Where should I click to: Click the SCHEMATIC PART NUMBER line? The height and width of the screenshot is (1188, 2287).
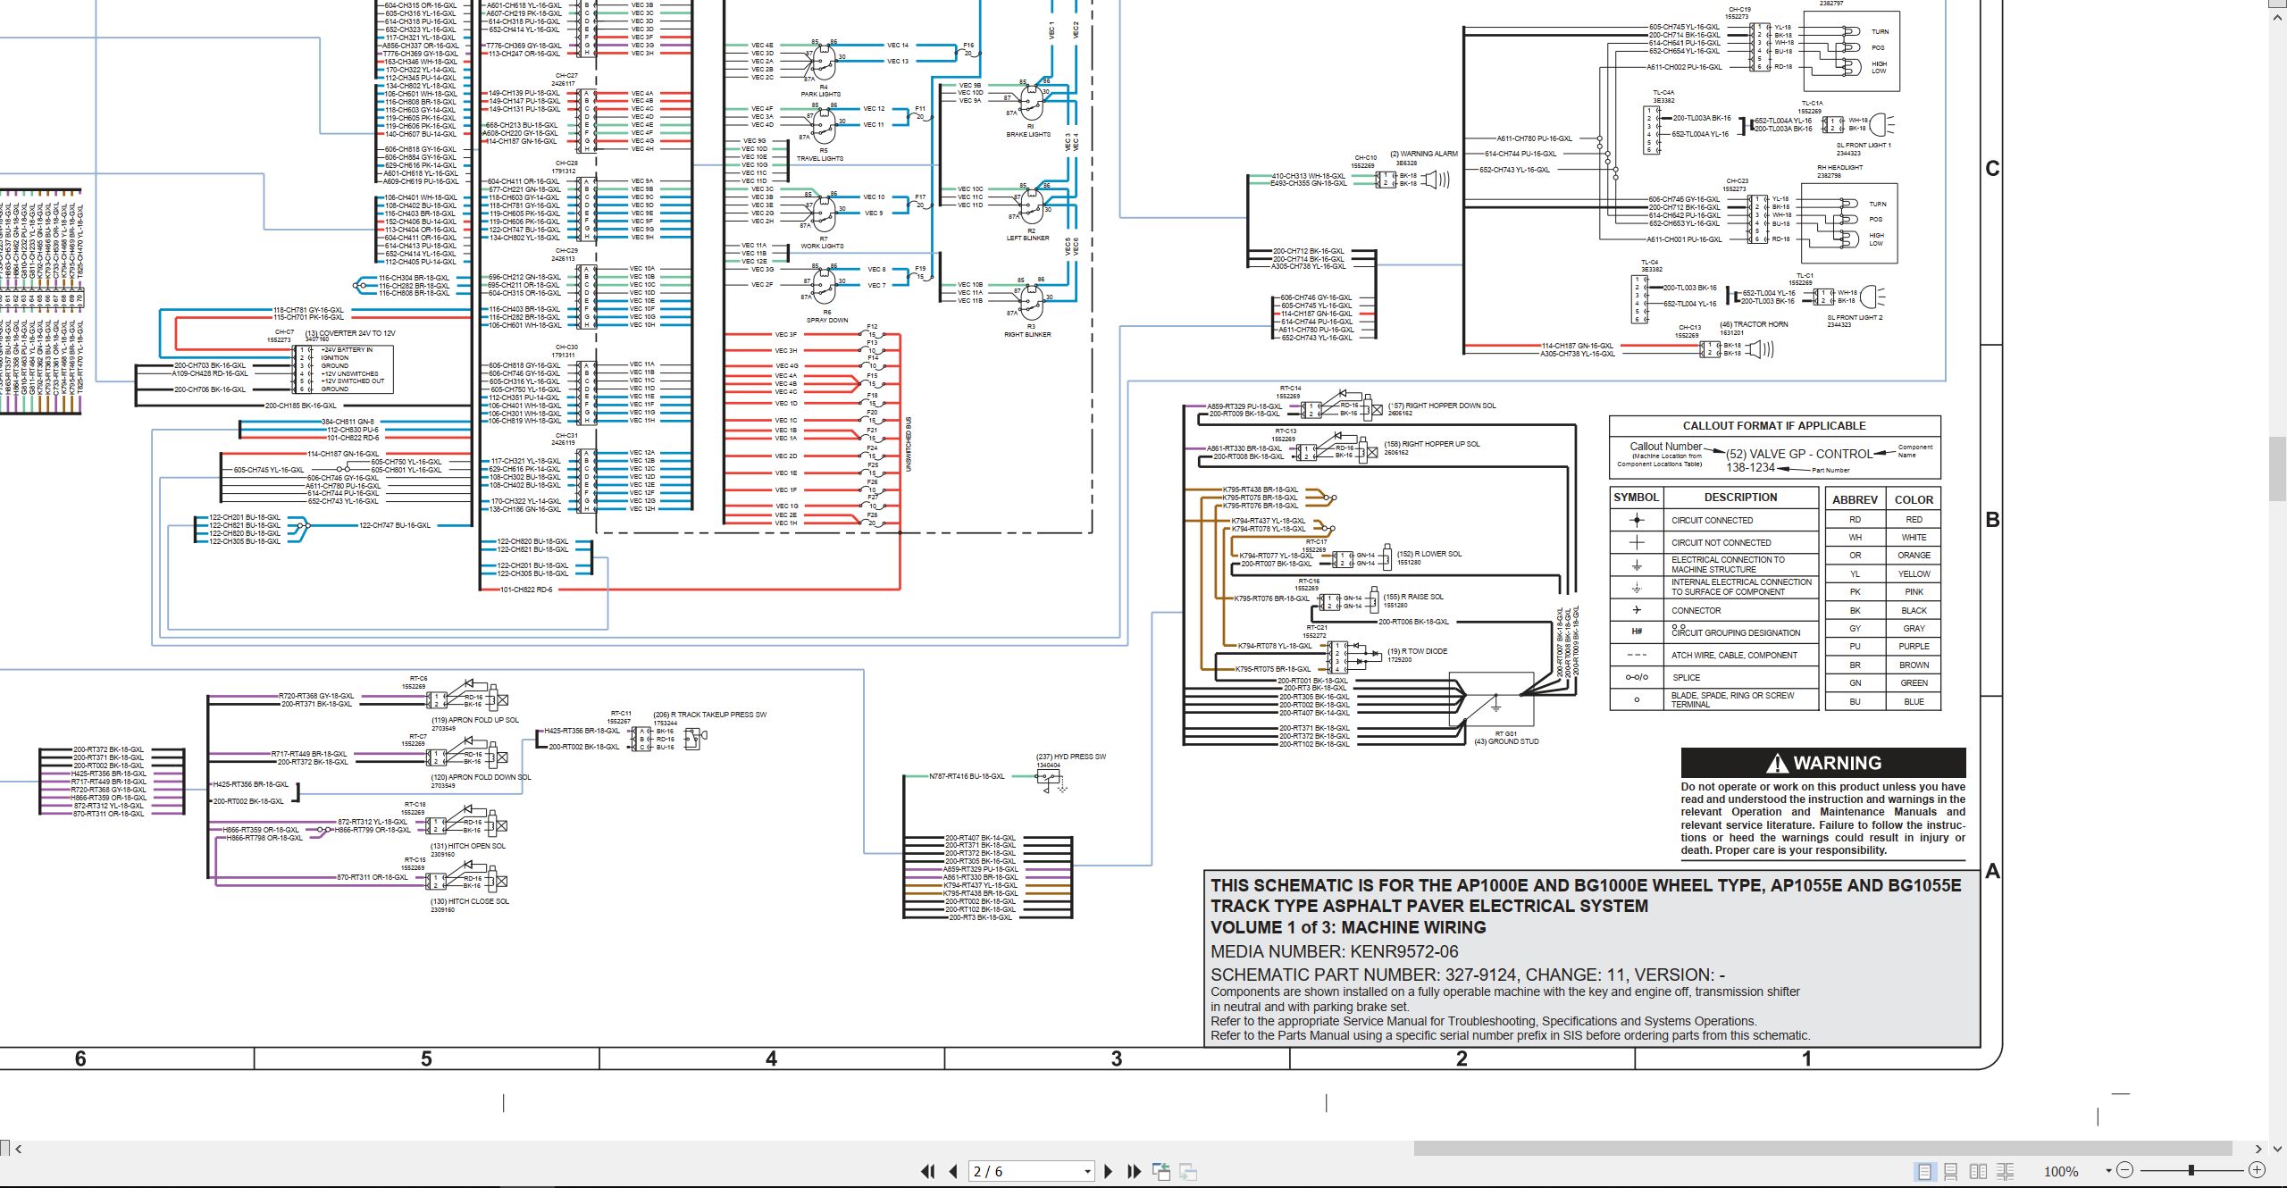(1468, 975)
